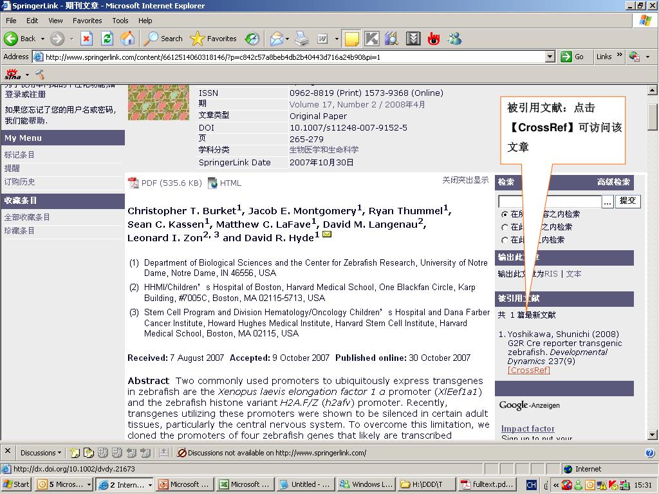The height and width of the screenshot is (494, 659).
Task: Click the author email envelope icon
Action: (326, 234)
